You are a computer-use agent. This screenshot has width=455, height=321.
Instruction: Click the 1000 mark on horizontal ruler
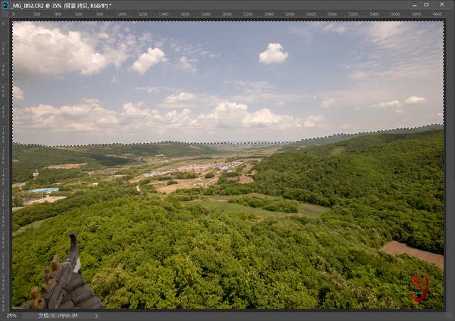pyautogui.click(x=122, y=14)
